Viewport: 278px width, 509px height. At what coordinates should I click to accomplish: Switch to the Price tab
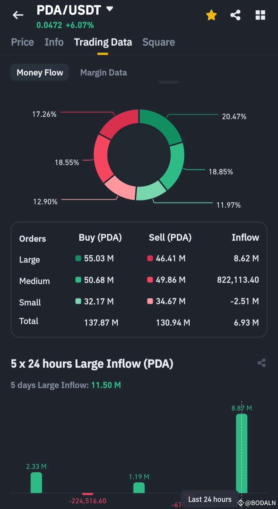pyautogui.click(x=22, y=42)
